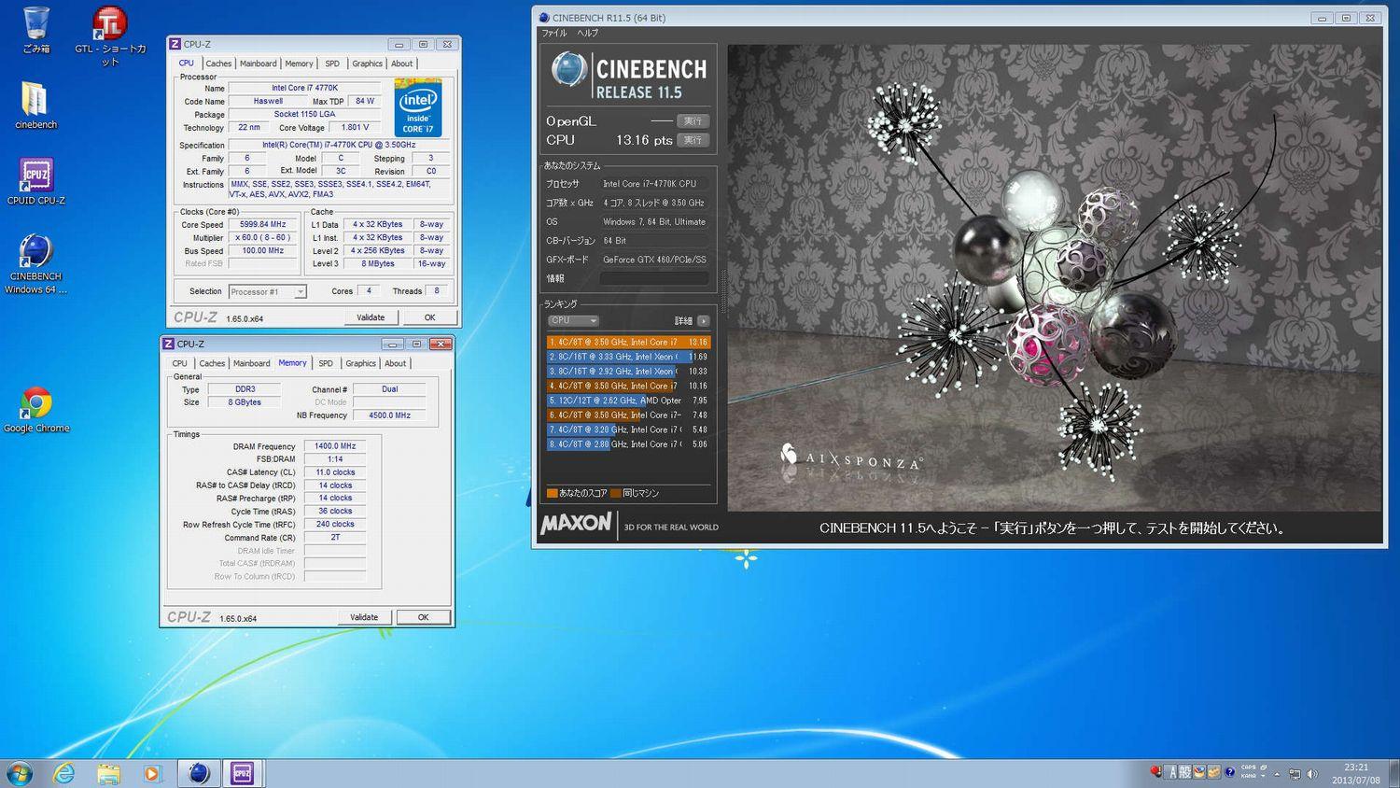Open About tab in upper CPU-Z window

[x=401, y=63]
